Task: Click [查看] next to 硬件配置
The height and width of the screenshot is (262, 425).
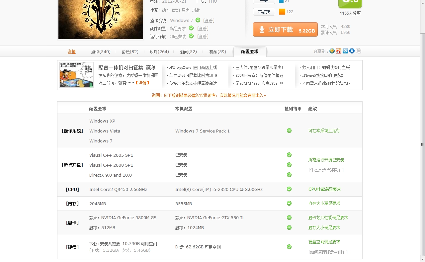Action: 203,29
